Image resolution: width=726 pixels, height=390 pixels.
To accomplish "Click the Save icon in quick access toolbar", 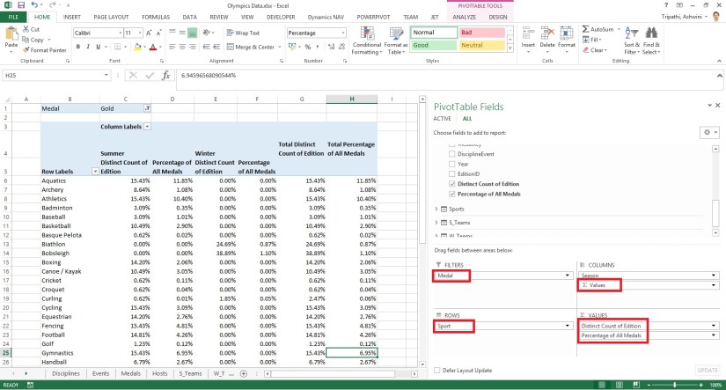I will point(21,5).
